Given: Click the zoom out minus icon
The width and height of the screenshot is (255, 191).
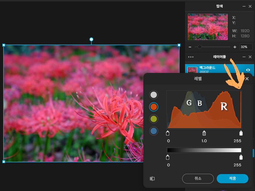Looking at the screenshot, I should click(x=190, y=47).
